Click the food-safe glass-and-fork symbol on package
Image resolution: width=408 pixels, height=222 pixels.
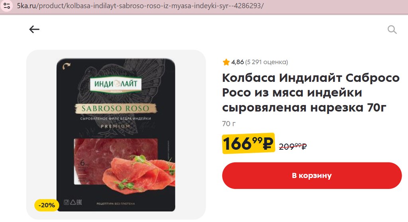click(67, 202)
